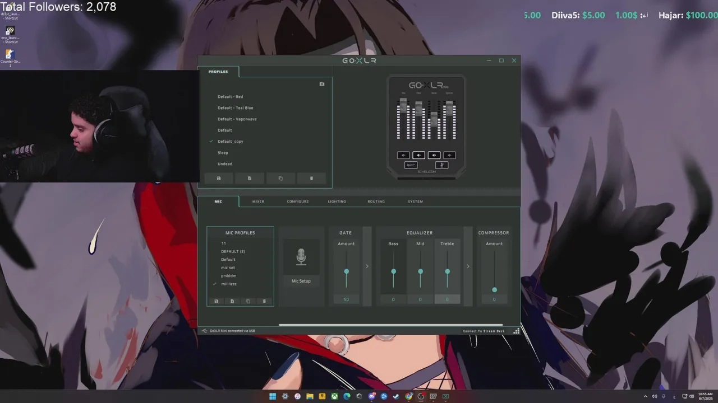
Task: Copy the mic profile with the duplicate icon
Action: click(248, 301)
